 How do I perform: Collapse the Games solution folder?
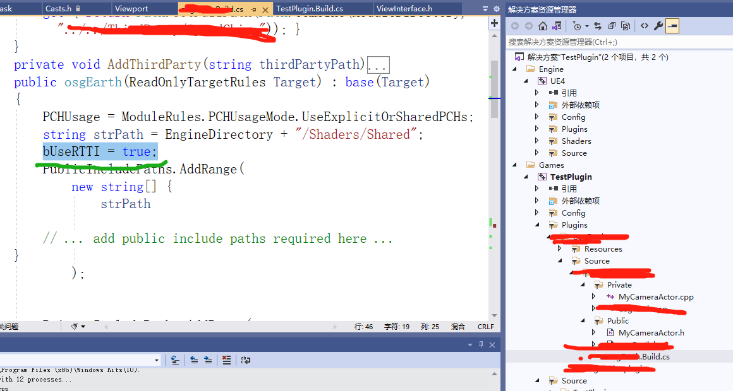515,165
